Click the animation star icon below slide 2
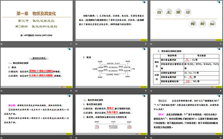The height and width of the screenshot is (139, 223). [76, 44]
